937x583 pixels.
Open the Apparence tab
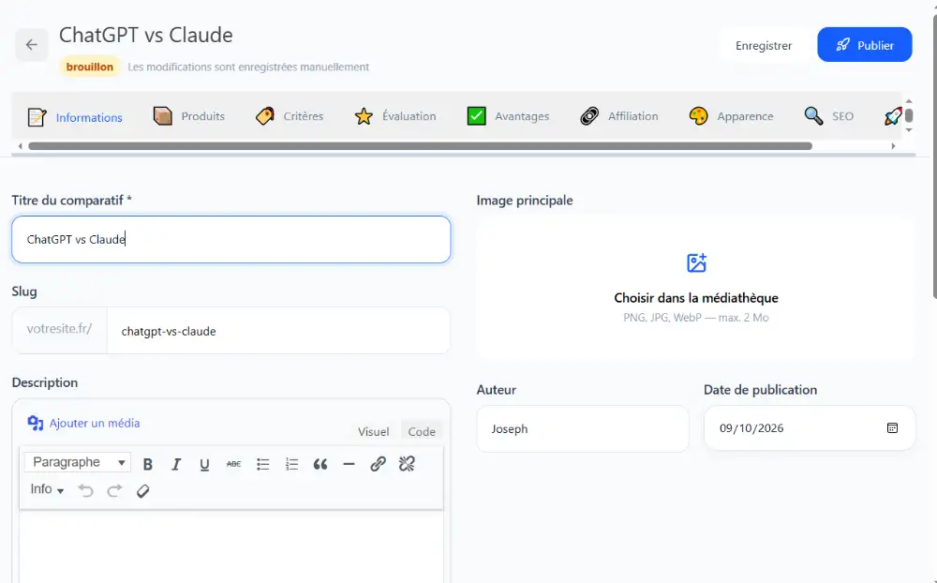tap(731, 116)
